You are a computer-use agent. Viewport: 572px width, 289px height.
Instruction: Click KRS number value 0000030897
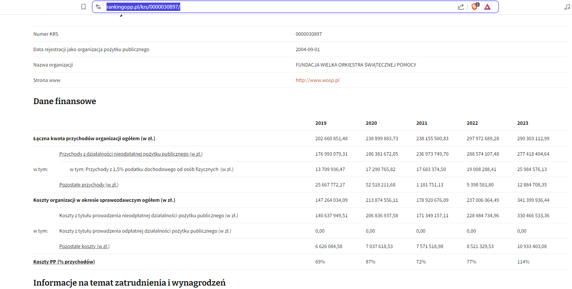[x=309, y=34]
